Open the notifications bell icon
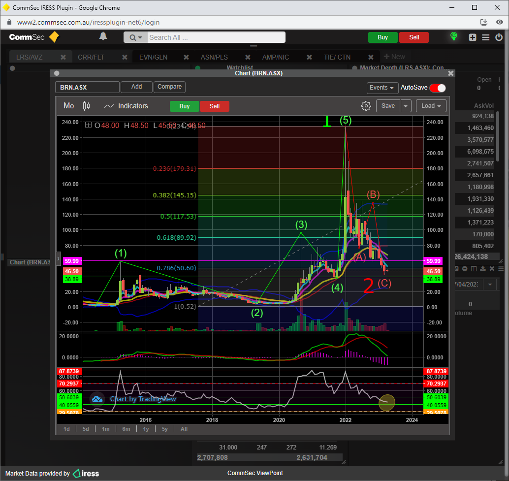This screenshot has width=509, height=481. [x=103, y=36]
